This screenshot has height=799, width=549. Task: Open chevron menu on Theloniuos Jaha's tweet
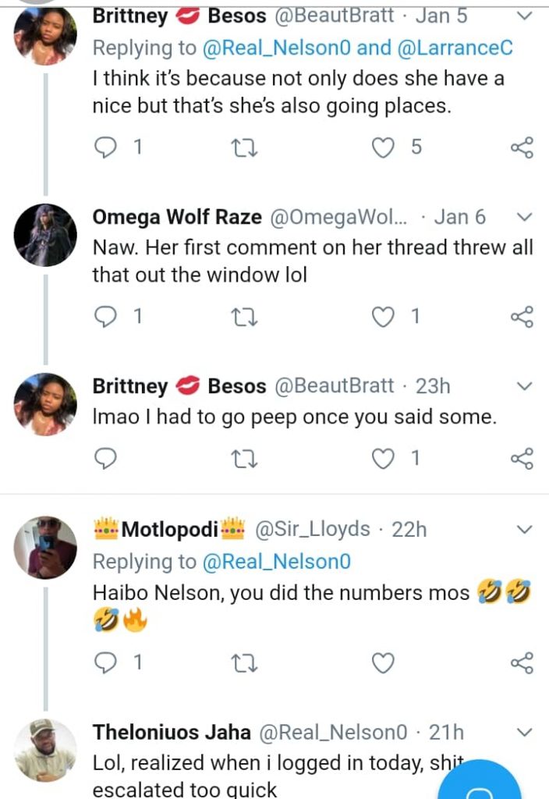(525, 732)
